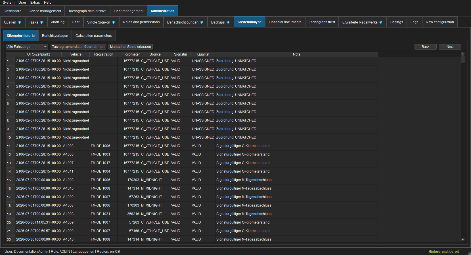Click the scrollbar down arrow
Image resolution: width=471 pixels, height=255 pixels.
pyautogui.click(x=463, y=240)
